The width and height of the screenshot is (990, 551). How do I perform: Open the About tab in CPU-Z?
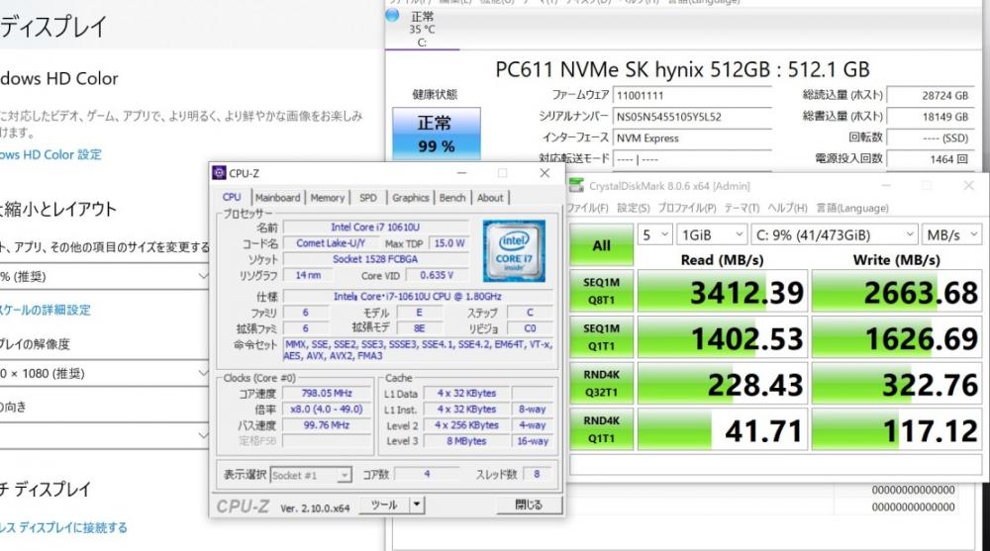click(x=490, y=198)
